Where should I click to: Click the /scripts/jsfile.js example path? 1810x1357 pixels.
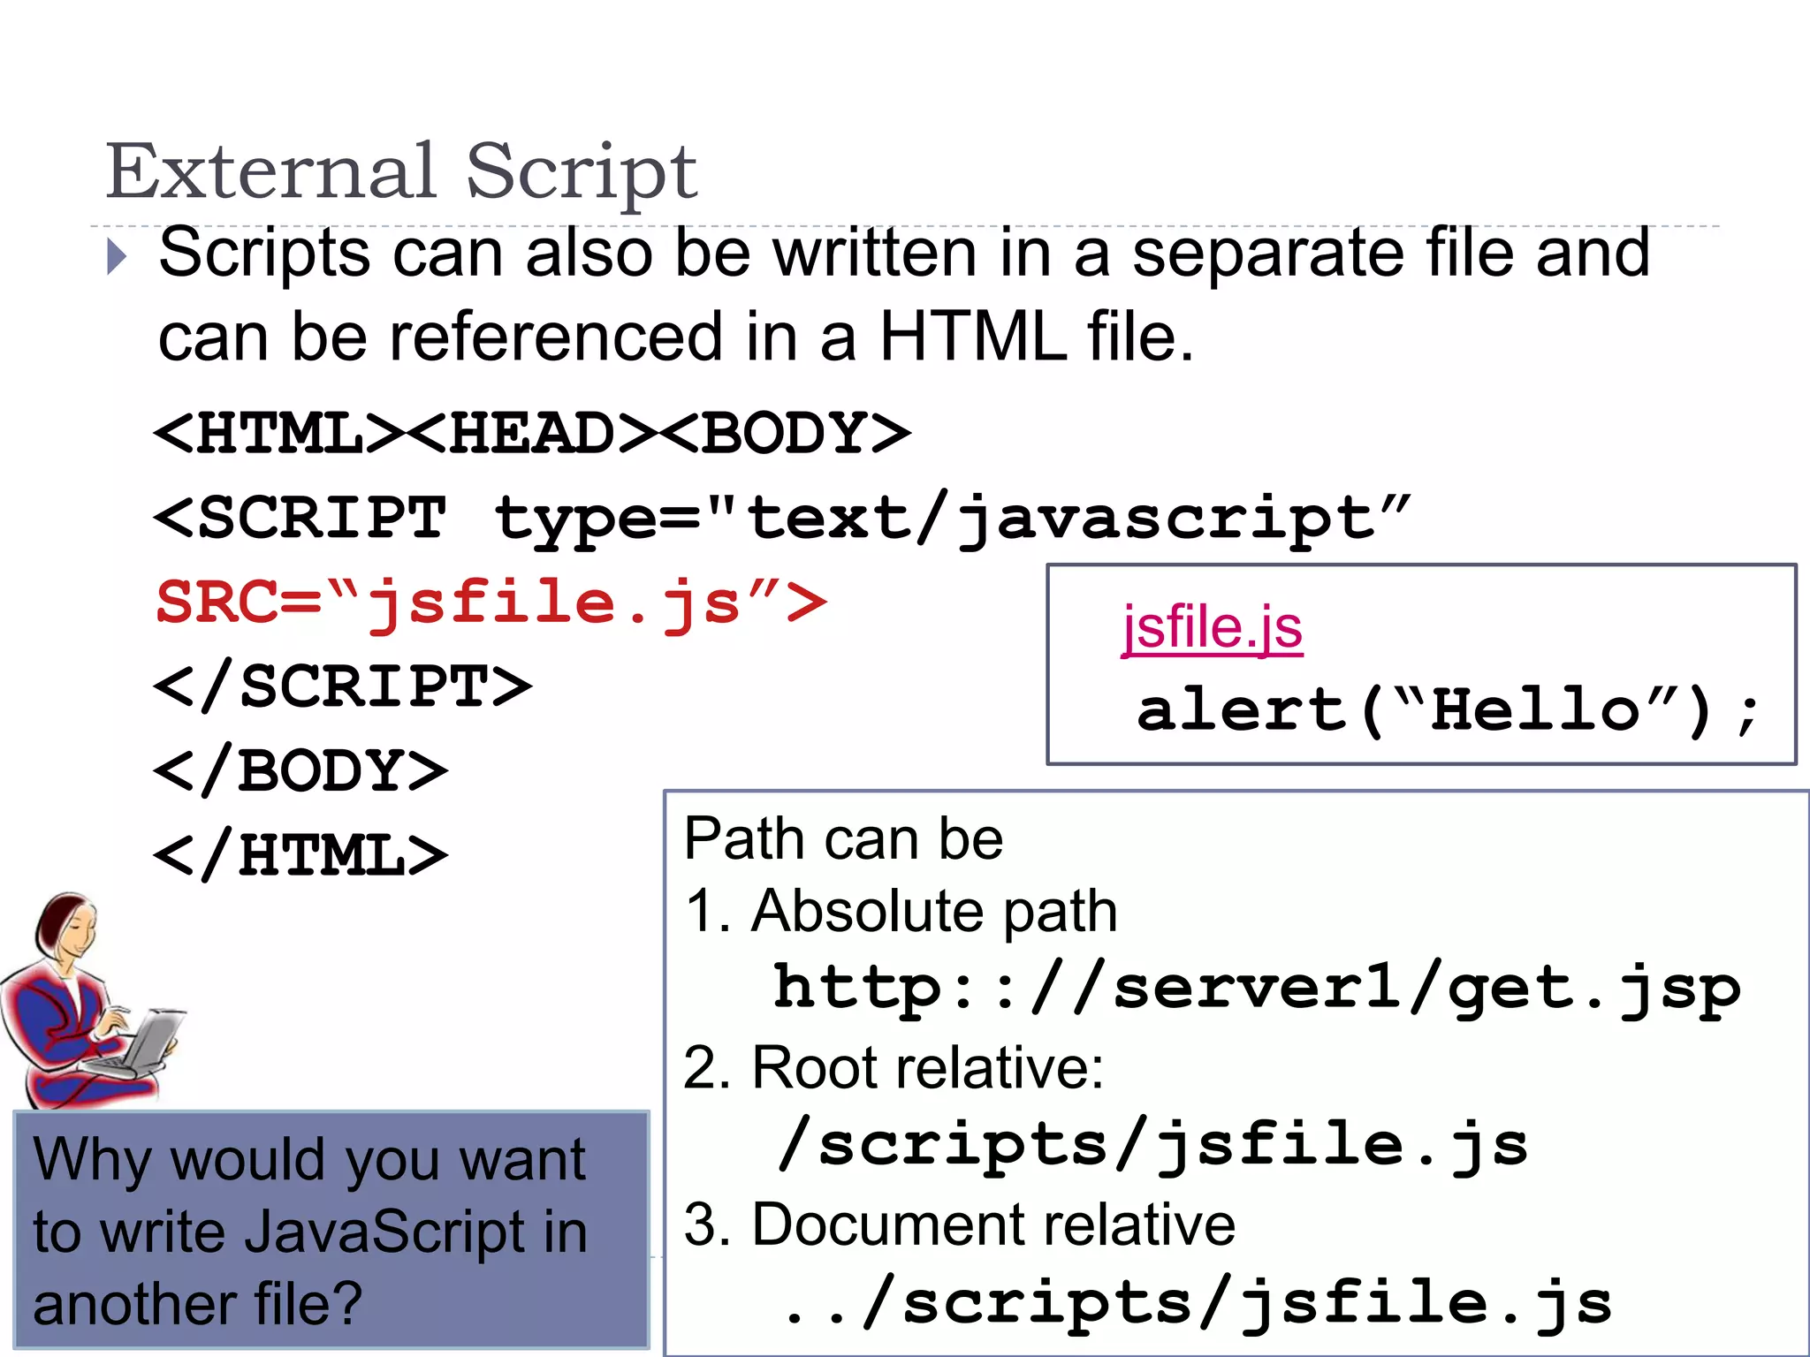(1152, 1146)
